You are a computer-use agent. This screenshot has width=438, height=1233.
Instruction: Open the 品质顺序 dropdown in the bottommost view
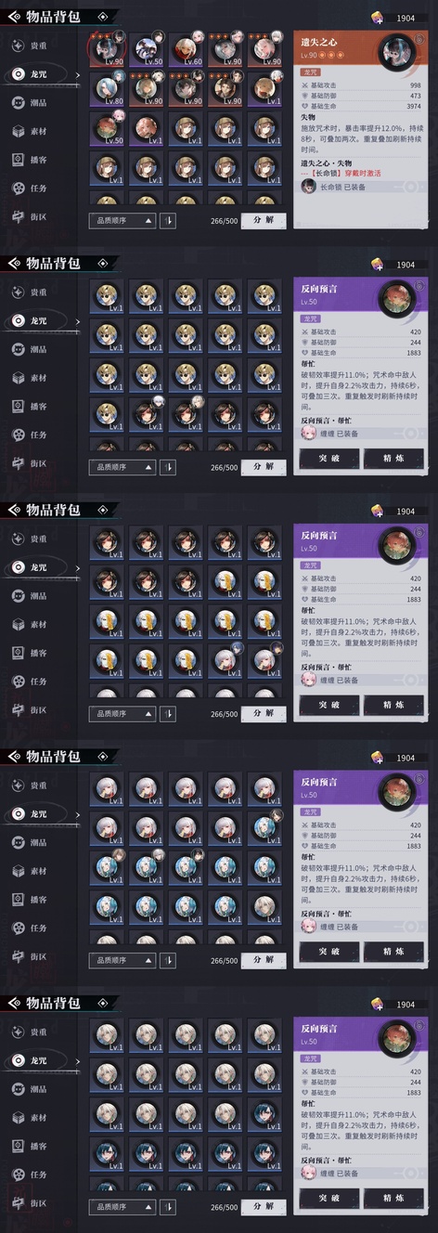pyautogui.click(x=122, y=1207)
